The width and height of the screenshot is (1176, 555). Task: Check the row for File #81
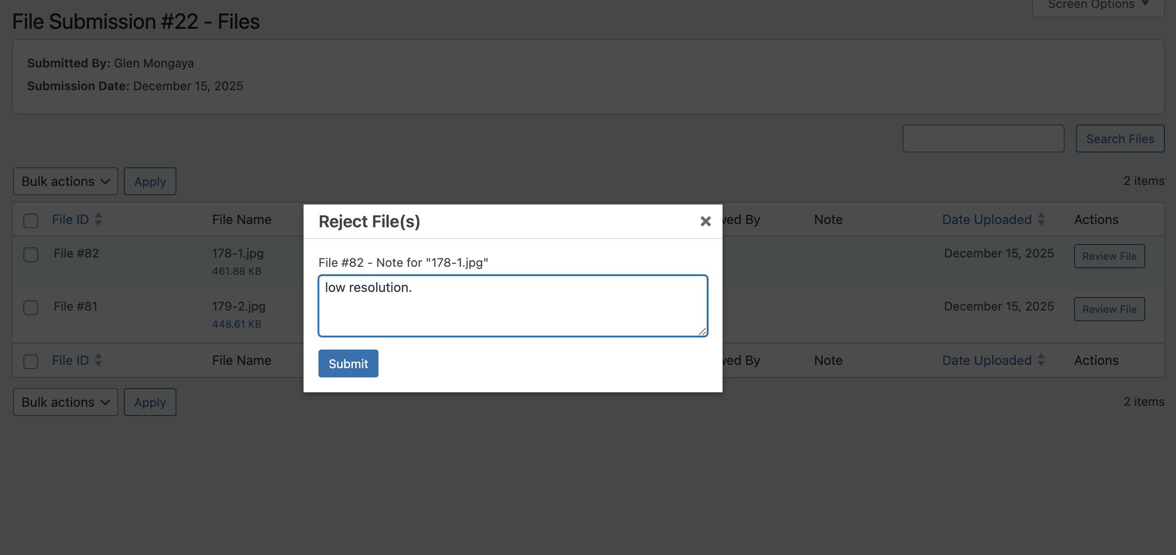tap(30, 307)
